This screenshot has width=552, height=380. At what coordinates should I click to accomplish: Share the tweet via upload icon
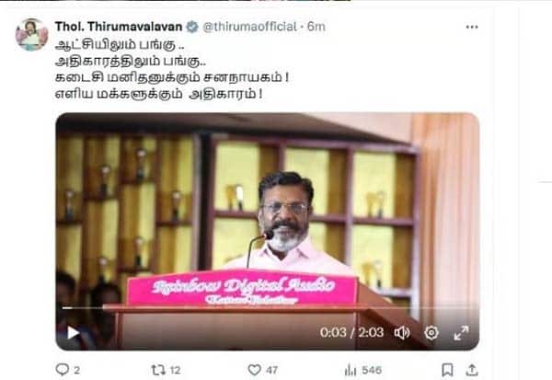point(471,370)
